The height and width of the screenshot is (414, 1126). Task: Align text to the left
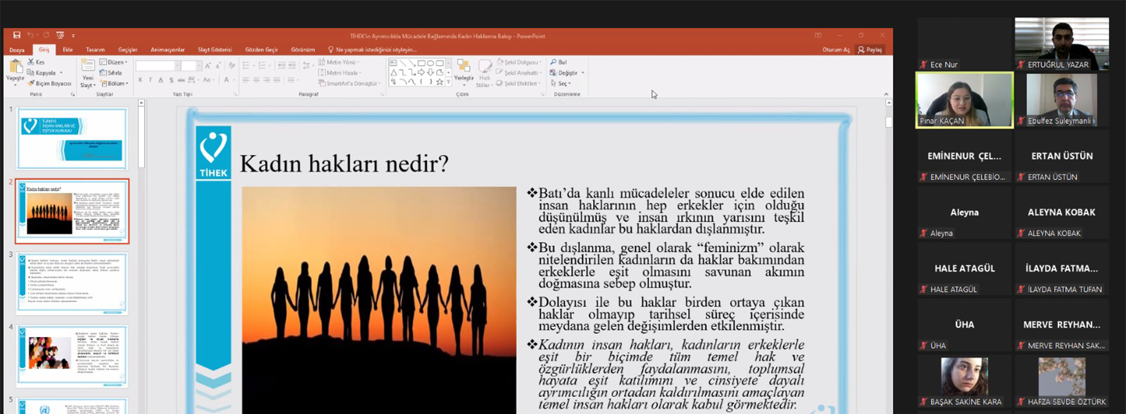[x=246, y=80]
